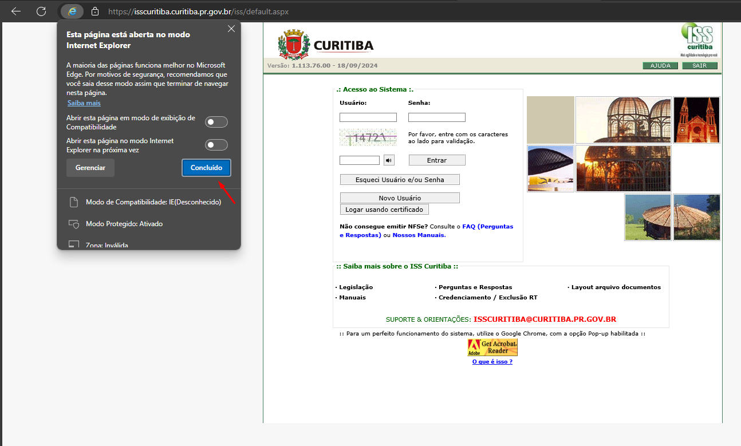741x446 pixels.
Task: Play the audio captcha speaker icon
Action: coord(389,160)
